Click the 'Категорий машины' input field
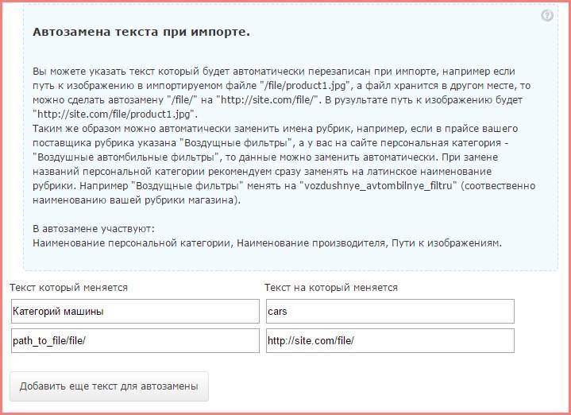The height and width of the screenshot is (415, 571). [x=135, y=311]
